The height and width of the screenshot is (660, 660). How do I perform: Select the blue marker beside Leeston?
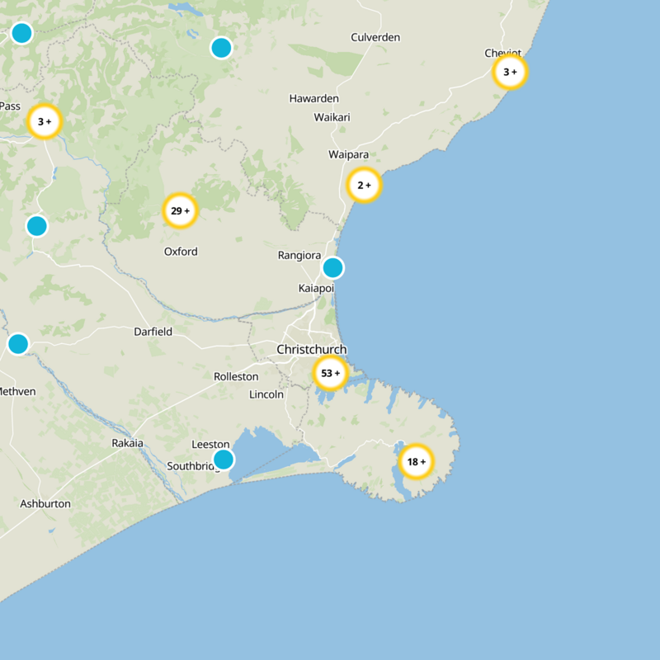[224, 460]
